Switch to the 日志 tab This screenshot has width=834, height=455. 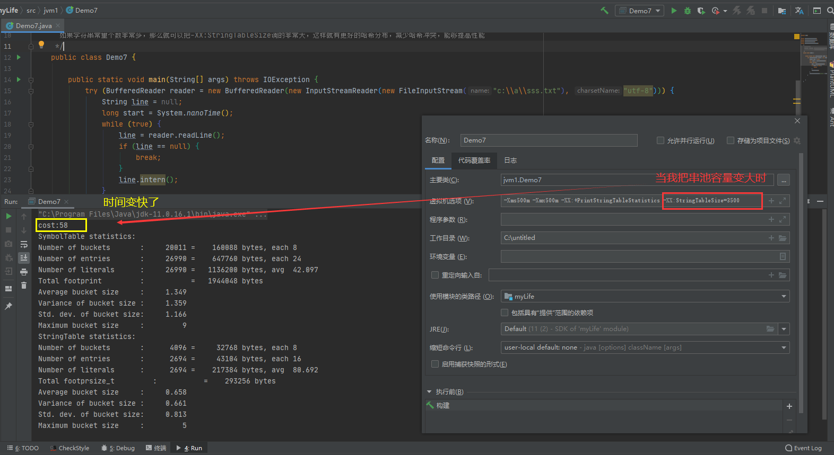click(x=510, y=160)
